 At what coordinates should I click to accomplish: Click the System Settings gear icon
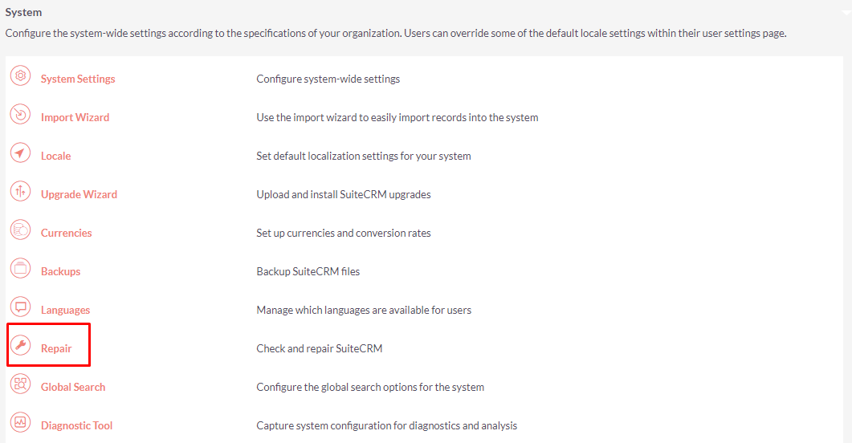pyautogui.click(x=21, y=76)
